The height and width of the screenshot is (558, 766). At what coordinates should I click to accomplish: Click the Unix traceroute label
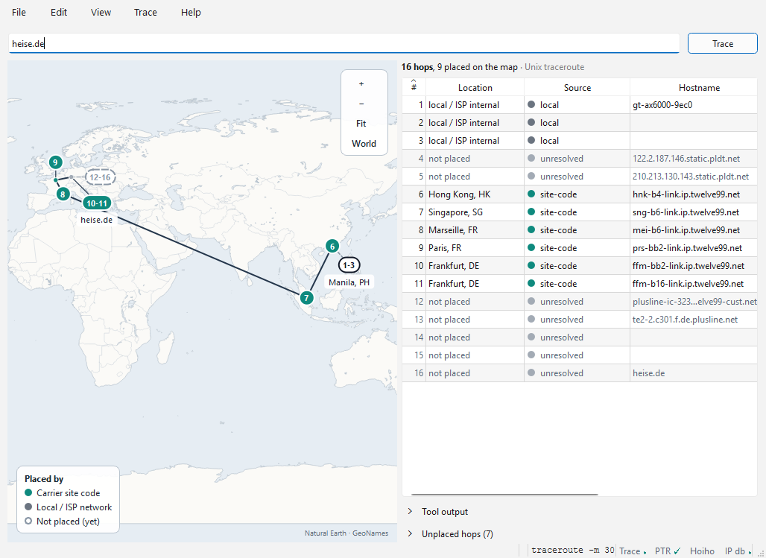pyautogui.click(x=554, y=67)
